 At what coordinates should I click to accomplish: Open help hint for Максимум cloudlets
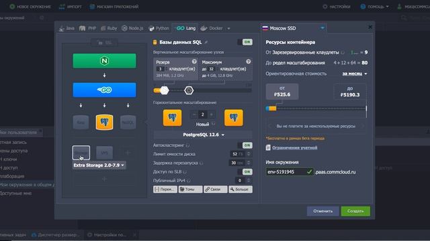point(248,62)
